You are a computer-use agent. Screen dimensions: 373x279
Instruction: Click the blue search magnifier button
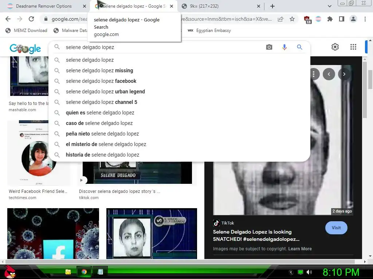tap(299, 47)
